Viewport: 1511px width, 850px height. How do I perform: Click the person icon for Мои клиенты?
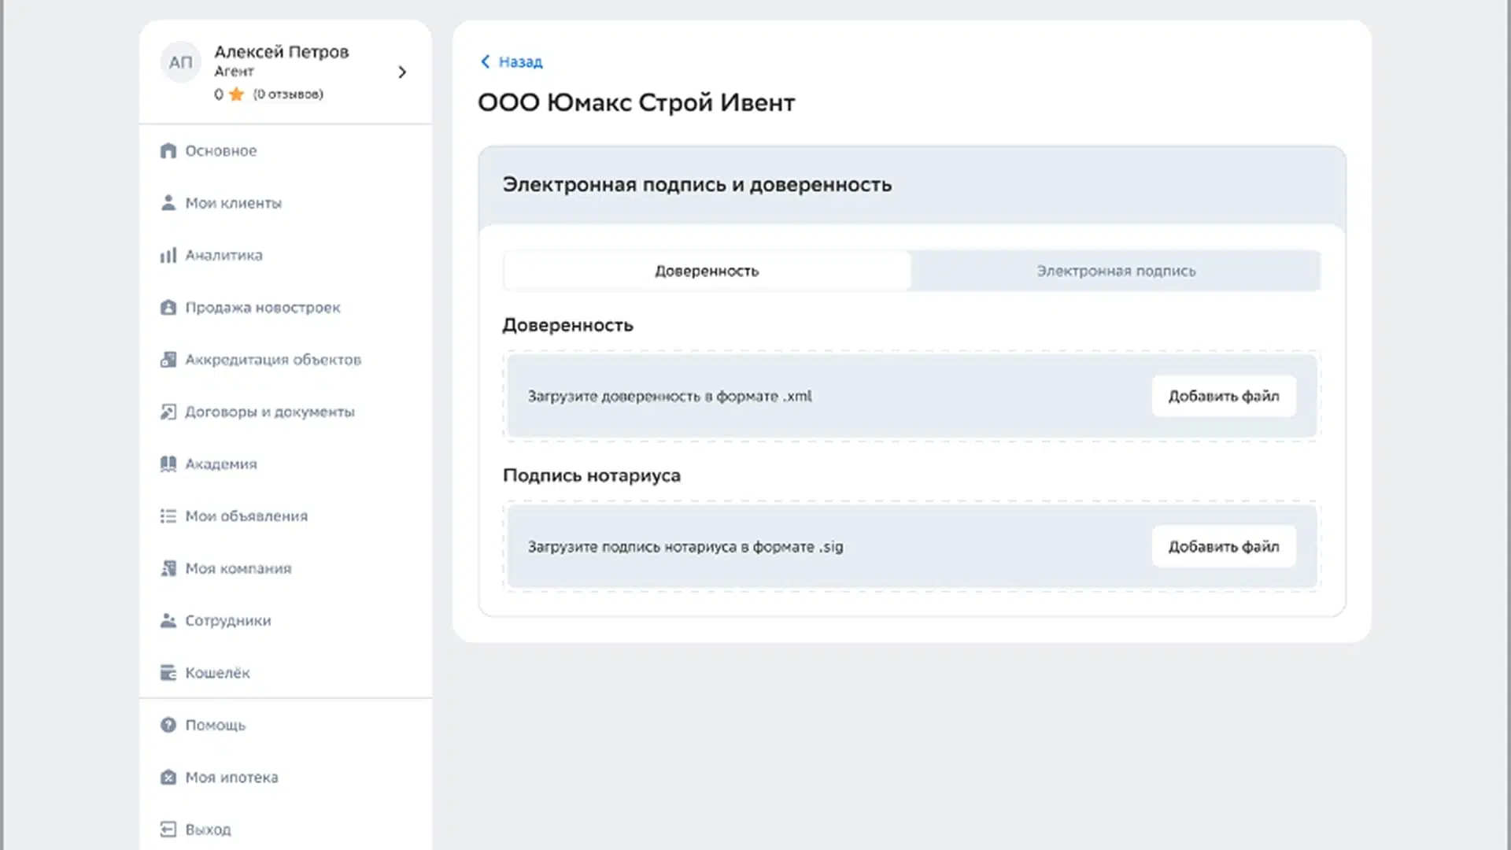[x=168, y=203]
